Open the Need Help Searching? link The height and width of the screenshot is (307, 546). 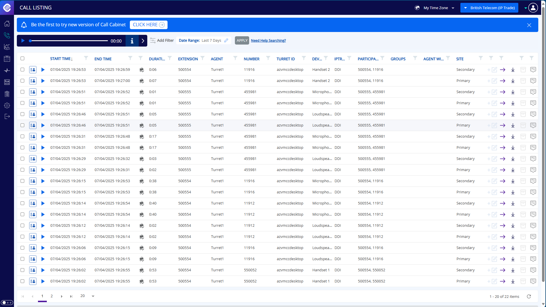pyautogui.click(x=268, y=41)
